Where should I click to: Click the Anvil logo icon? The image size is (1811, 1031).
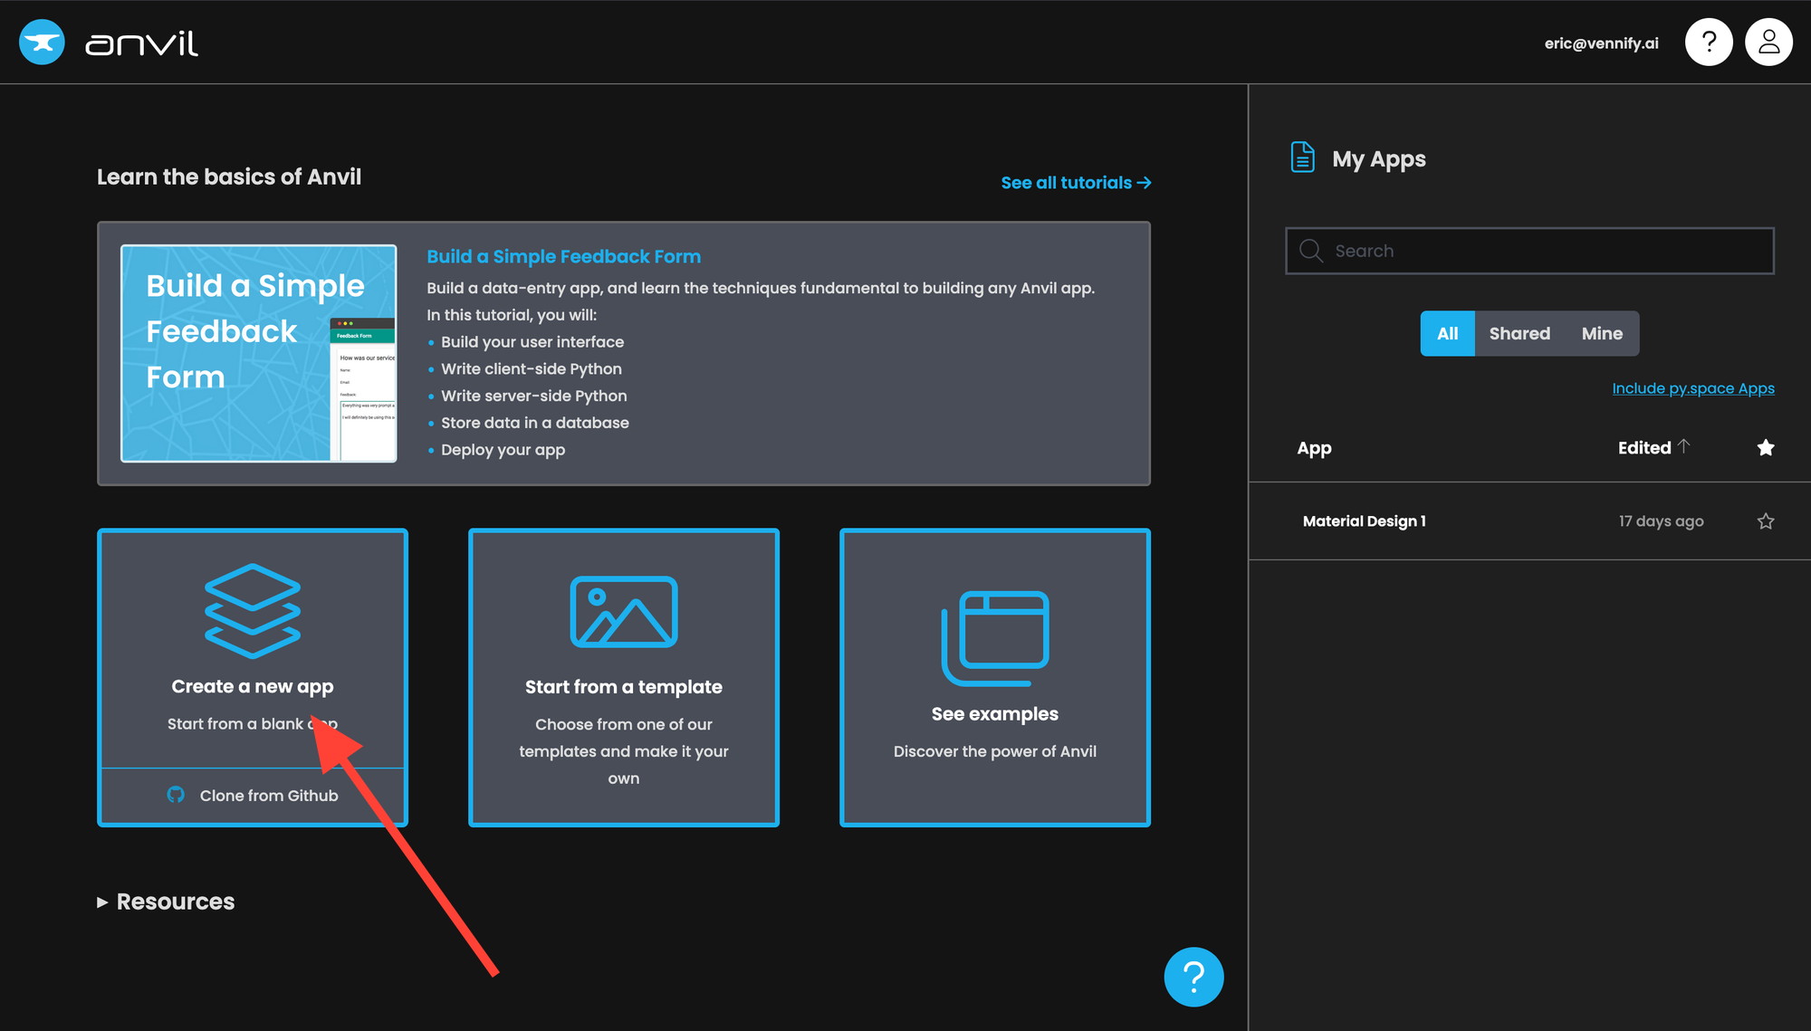pos(42,43)
